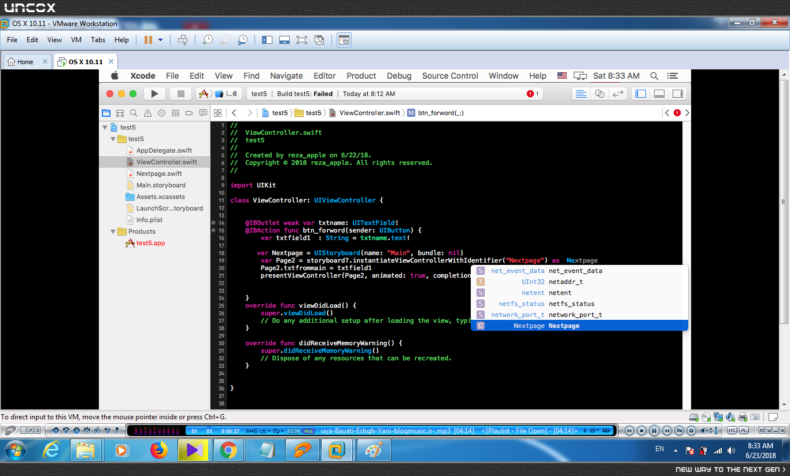
Task: Go back with the jump bar left arrow
Action: click(234, 113)
